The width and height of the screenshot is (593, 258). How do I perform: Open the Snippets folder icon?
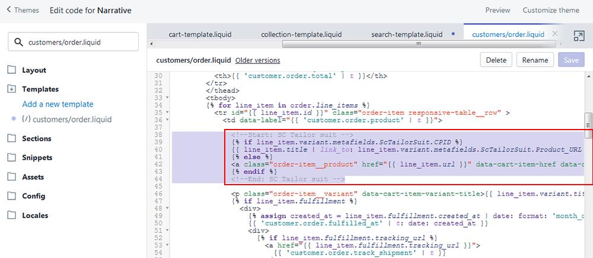point(12,158)
